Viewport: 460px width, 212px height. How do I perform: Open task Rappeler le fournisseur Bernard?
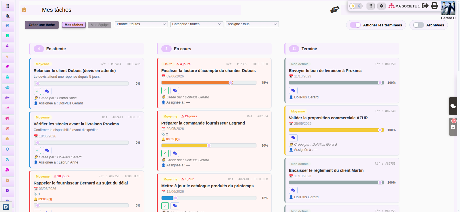(x=81, y=183)
